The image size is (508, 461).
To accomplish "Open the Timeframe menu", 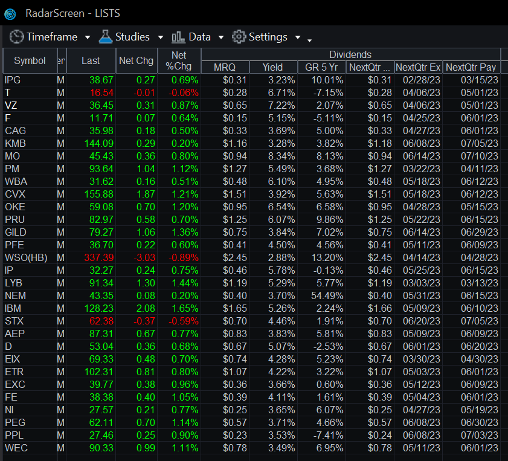I will coord(52,37).
